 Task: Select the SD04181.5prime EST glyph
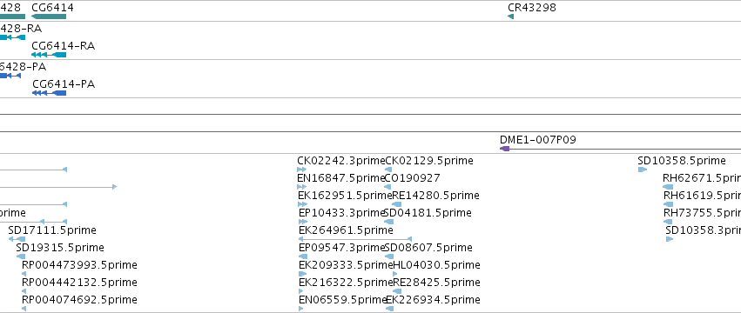(x=389, y=222)
